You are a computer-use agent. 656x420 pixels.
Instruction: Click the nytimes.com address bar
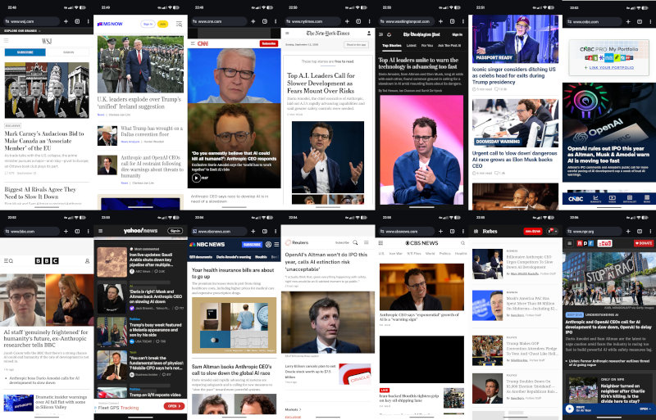[x=312, y=21]
